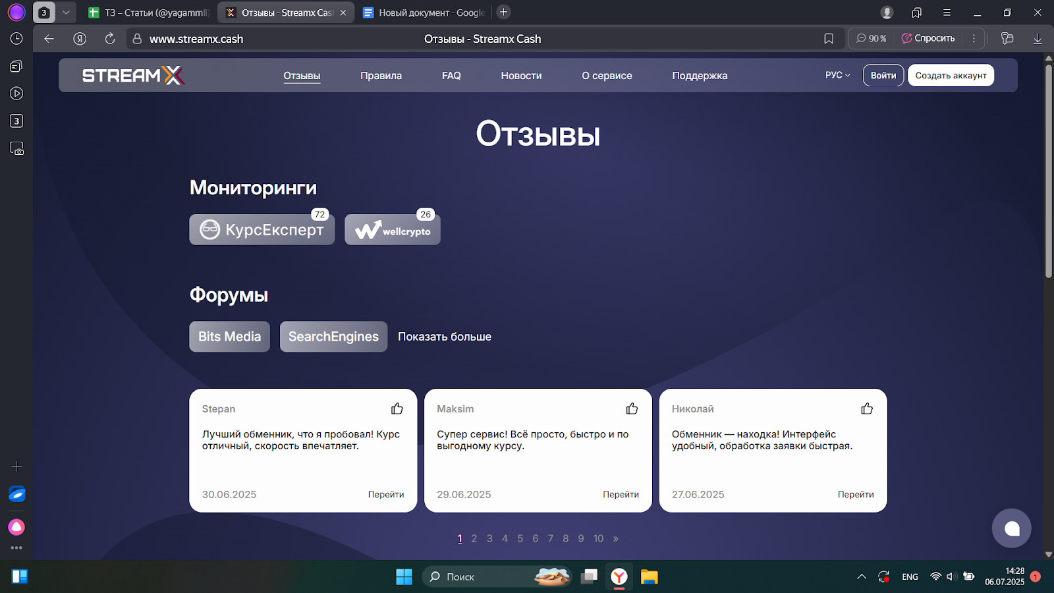1054x593 pixels.
Task: Click the Yandex home button in toolbar
Action: 80,39
